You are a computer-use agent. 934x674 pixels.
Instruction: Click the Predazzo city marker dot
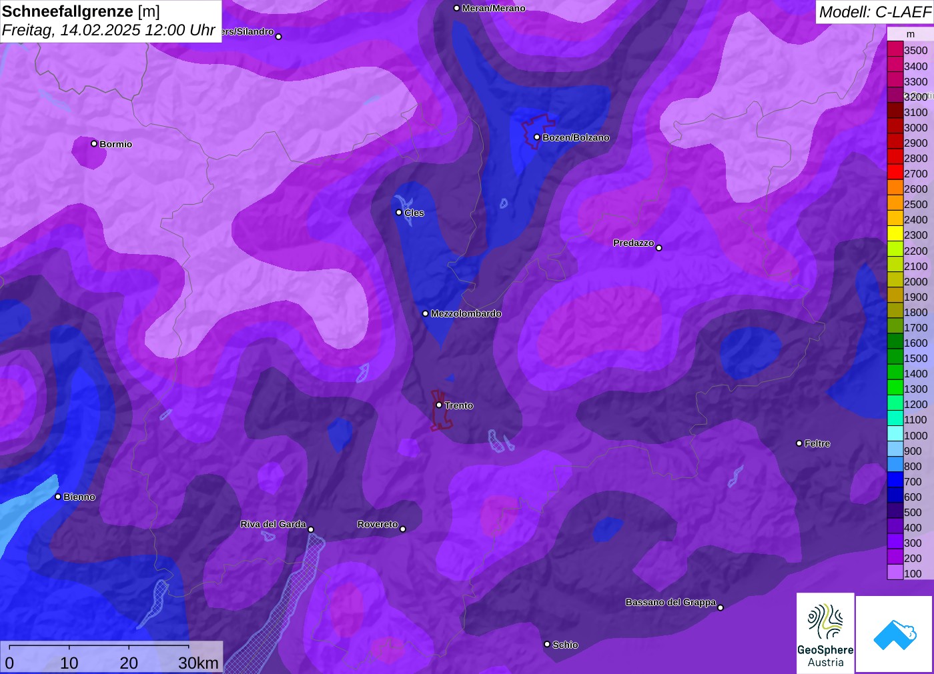(x=659, y=248)
